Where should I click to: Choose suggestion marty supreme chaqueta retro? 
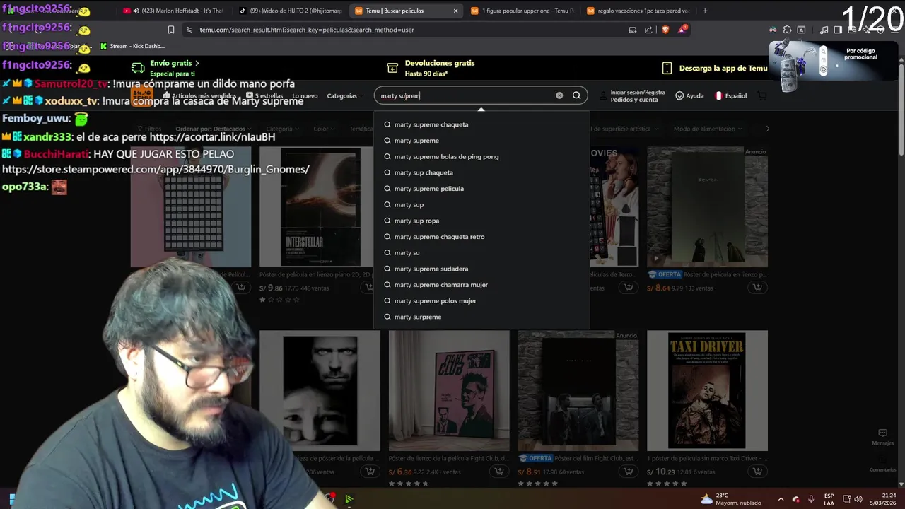pos(481,237)
